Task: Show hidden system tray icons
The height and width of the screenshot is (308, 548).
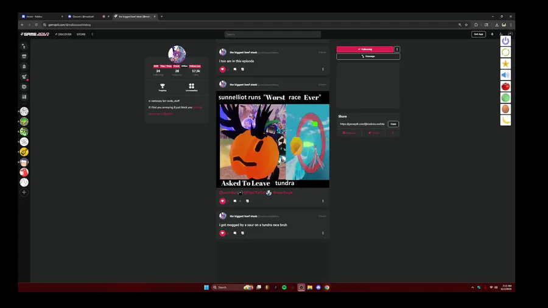Action: click(472, 287)
